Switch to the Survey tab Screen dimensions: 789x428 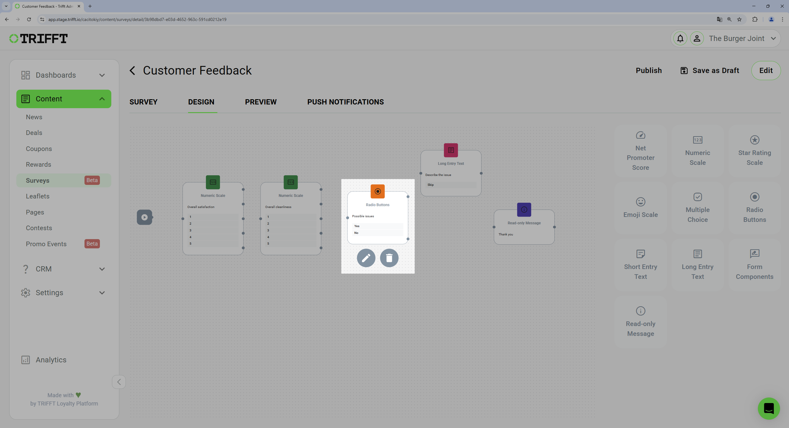click(x=143, y=102)
